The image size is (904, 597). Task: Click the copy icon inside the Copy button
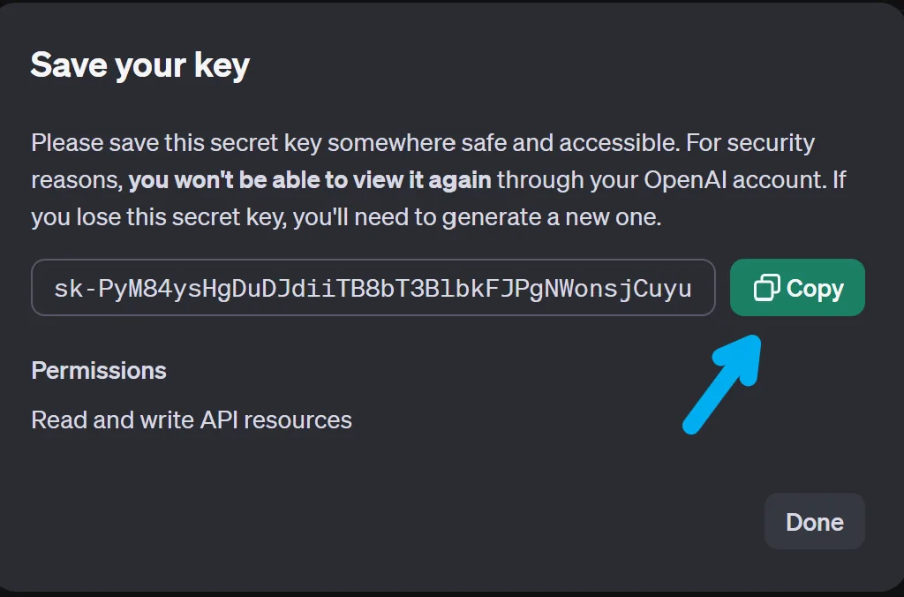pyautogui.click(x=767, y=287)
